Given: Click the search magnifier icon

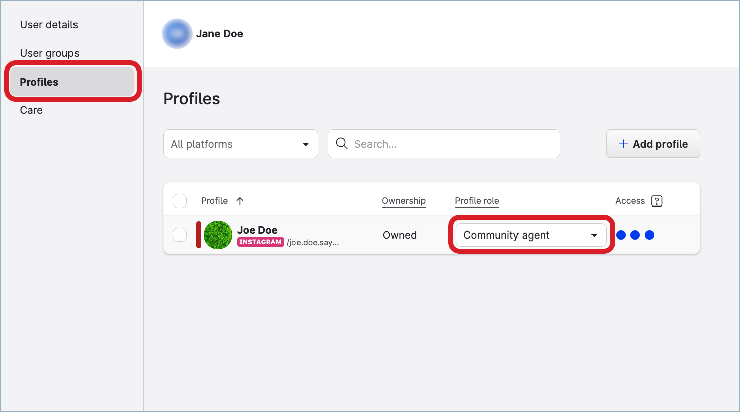Looking at the screenshot, I should 341,144.
